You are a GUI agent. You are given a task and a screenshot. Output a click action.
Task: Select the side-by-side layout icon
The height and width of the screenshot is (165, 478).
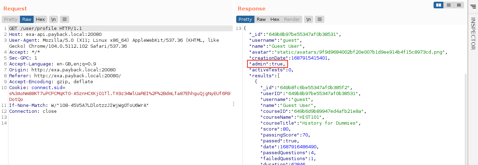coord(438,5)
